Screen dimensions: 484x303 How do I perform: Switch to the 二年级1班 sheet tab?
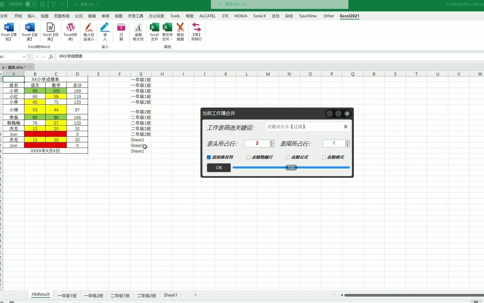point(120,295)
